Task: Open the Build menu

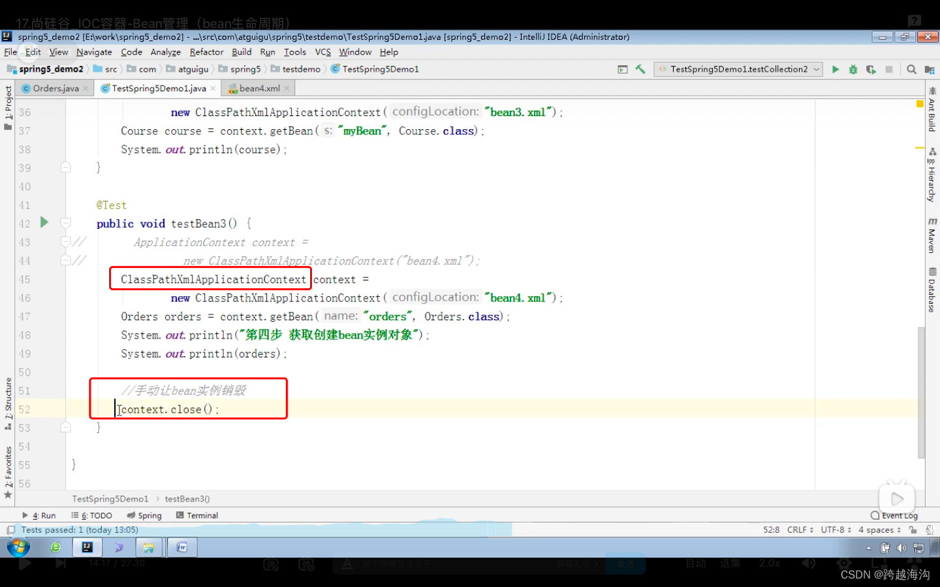Action: [x=242, y=52]
